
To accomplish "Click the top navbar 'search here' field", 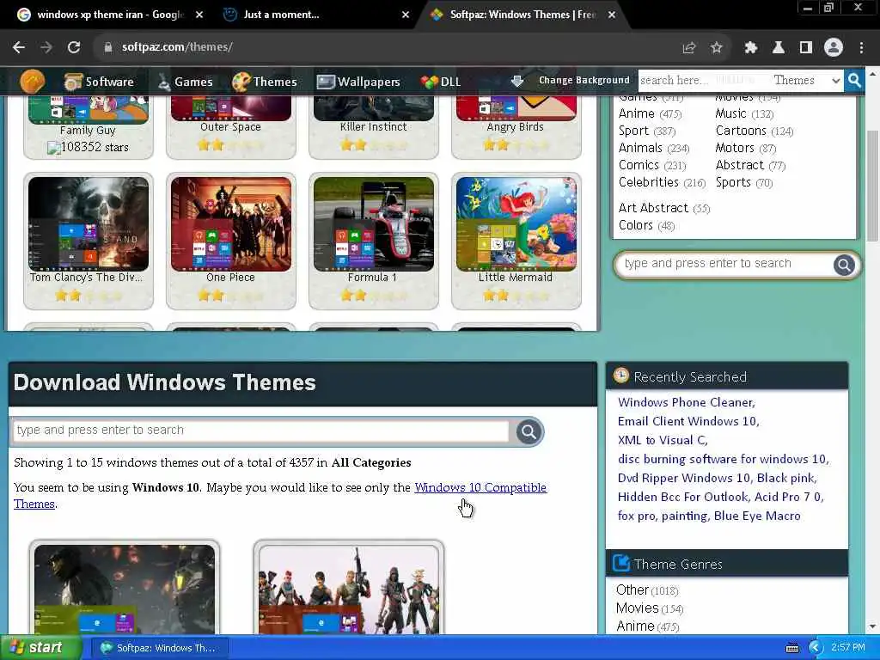I will 704,80.
